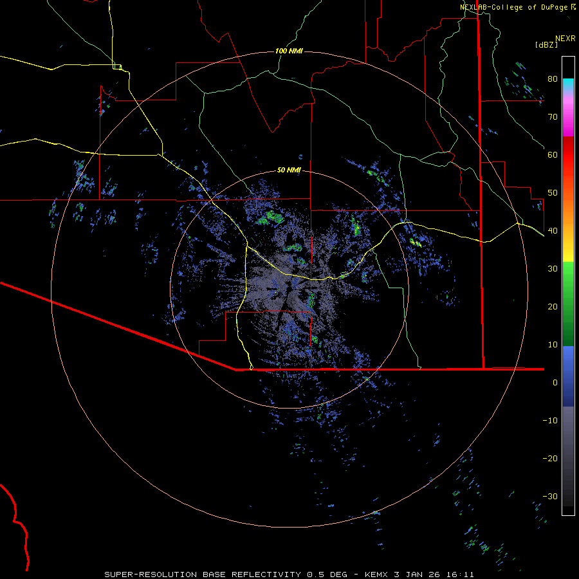Click the 50 dBZ scale label
The width and height of the screenshot is (579, 579).
[x=553, y=193]
